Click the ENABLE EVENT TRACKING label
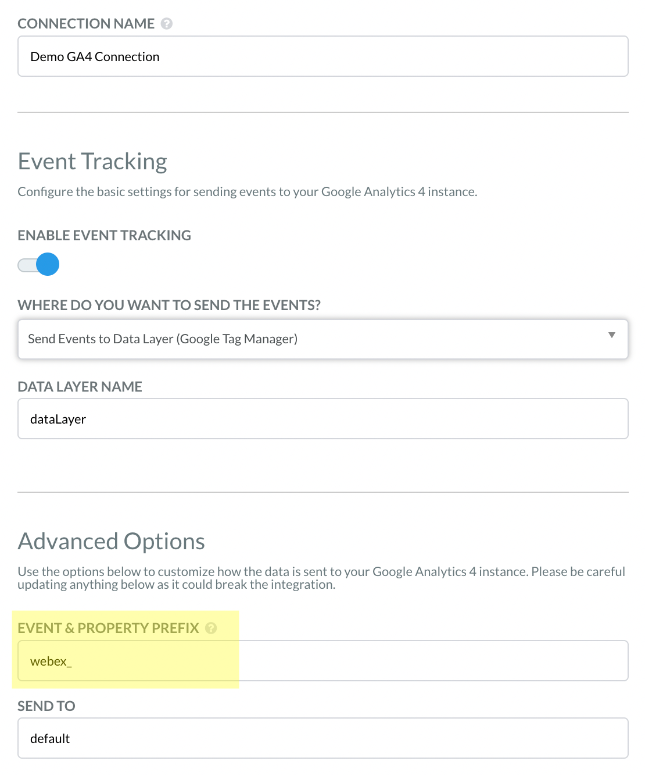This screenshot has height=775, width=645. pyautogui.click(x=105, y=236)
